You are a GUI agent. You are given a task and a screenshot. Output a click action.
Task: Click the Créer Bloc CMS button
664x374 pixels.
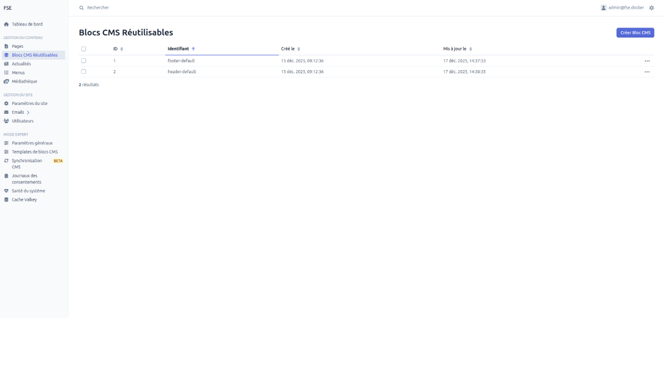coord(635,33)
